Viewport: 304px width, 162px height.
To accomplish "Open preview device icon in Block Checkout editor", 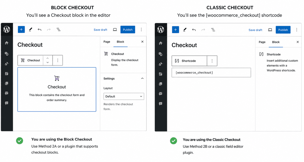I will 115,30.
